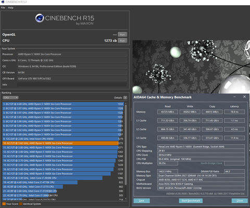250x208 pixels.
Task: Click in the empty Info field
Action: 72,85
